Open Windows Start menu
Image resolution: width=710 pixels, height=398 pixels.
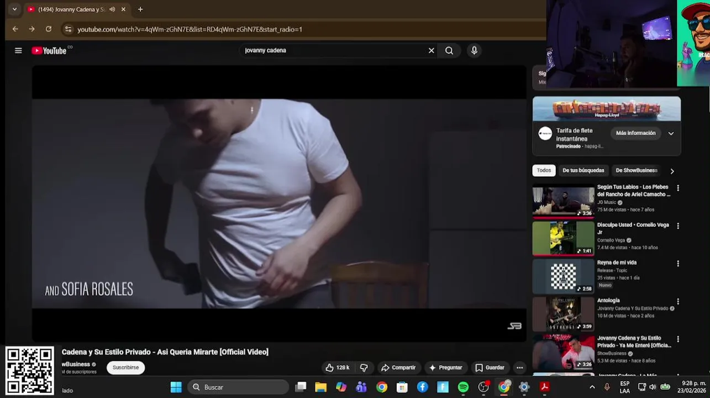(176, 387)
